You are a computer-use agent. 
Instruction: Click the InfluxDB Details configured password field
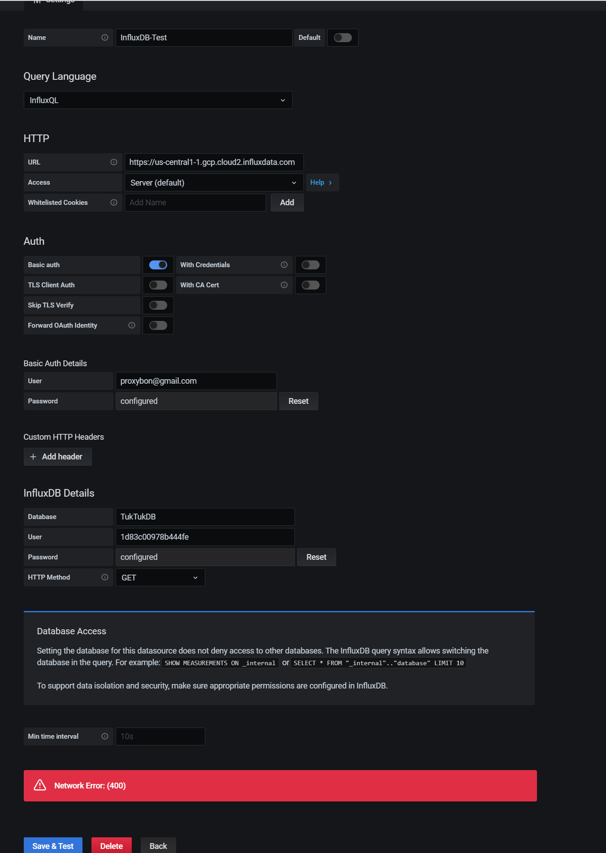click(205, 557)
